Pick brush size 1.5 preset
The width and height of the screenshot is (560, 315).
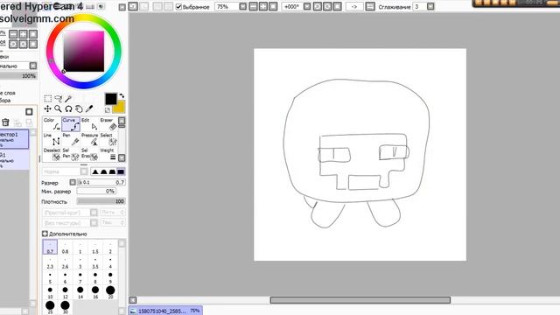(x=95, y=247)
